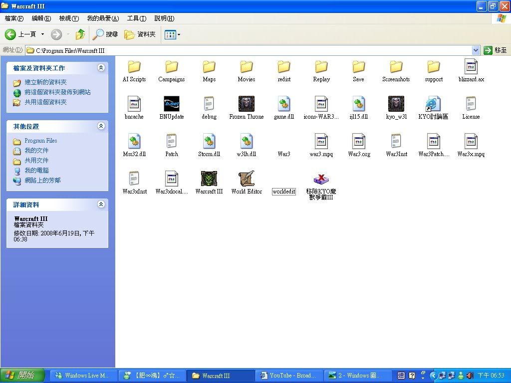Select the BNUpdate b.net icon
Image resolution: width=511 pixels, height=383 pixels.
pyautogui.click(x=171, y=104)
